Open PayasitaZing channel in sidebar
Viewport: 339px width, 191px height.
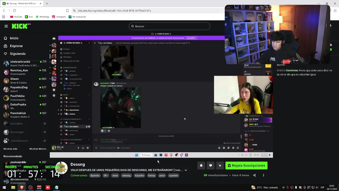(25, 89)
